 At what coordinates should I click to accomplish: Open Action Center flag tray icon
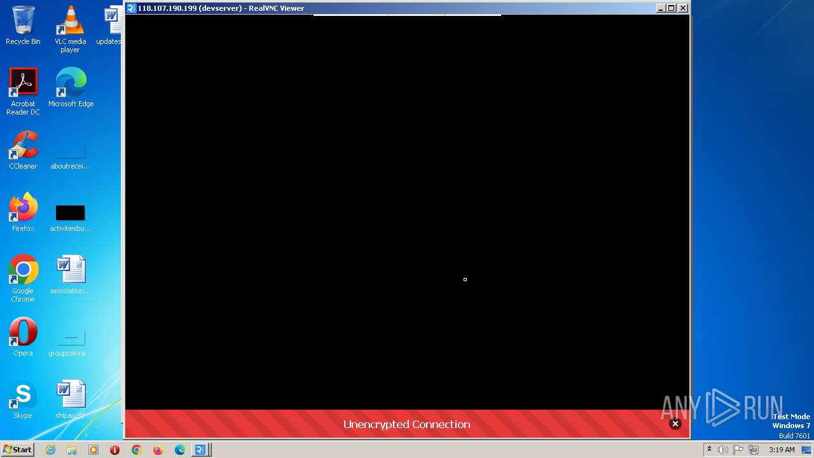point(738,450)
